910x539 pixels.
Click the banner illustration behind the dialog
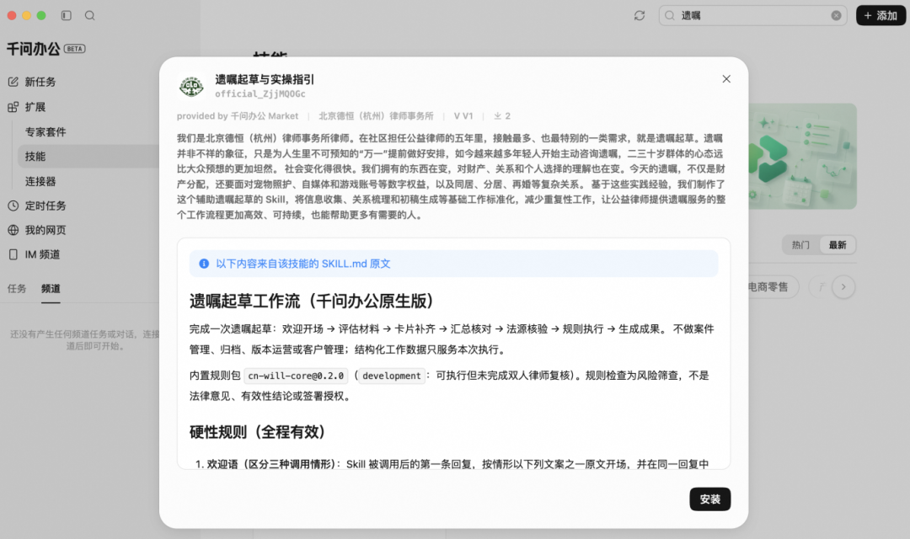tap(803, 156)
